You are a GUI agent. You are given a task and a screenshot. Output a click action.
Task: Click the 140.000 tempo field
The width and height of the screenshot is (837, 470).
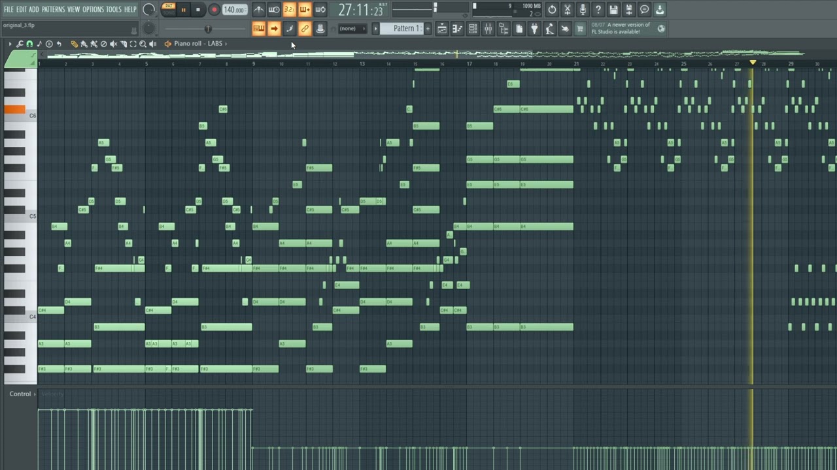234,10
